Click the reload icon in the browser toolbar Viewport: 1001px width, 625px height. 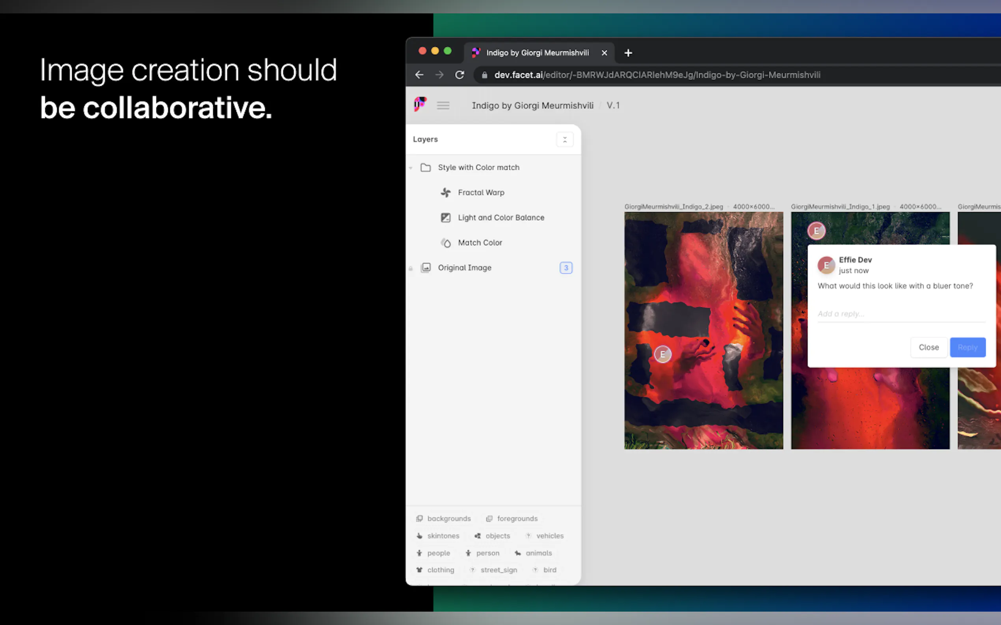point(460,75)
